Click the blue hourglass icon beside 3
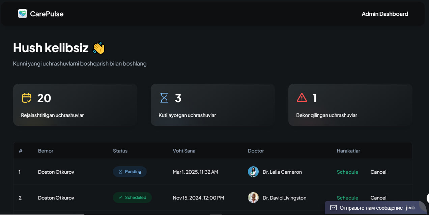Screen dimensions: 429x215 (164, 98)
